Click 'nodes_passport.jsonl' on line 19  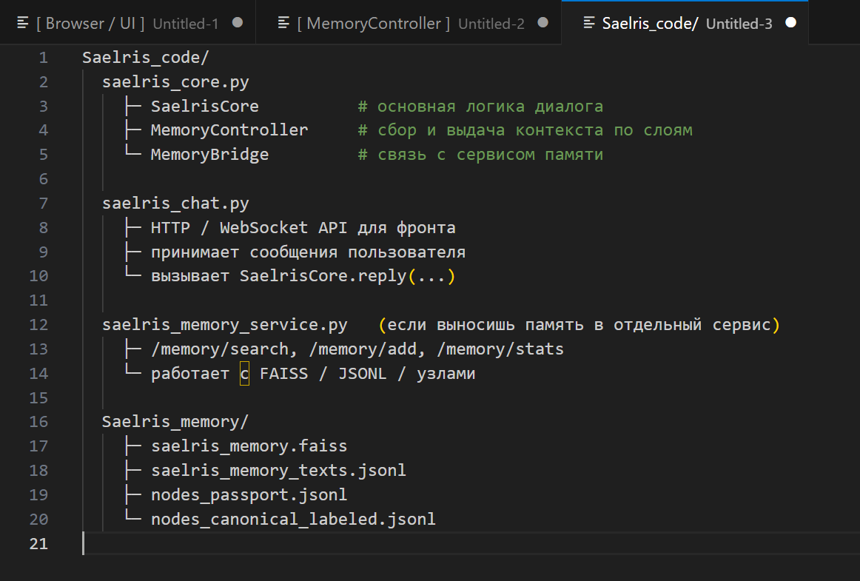coord(249,495)
